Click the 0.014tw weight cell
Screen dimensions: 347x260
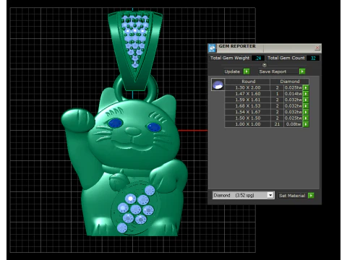294,94
